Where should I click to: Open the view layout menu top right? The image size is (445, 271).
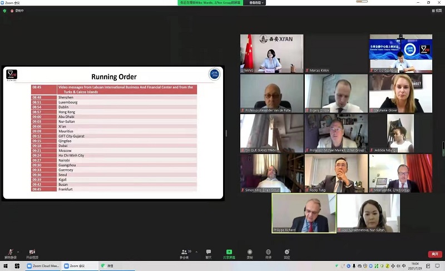(x=436, y=11)
